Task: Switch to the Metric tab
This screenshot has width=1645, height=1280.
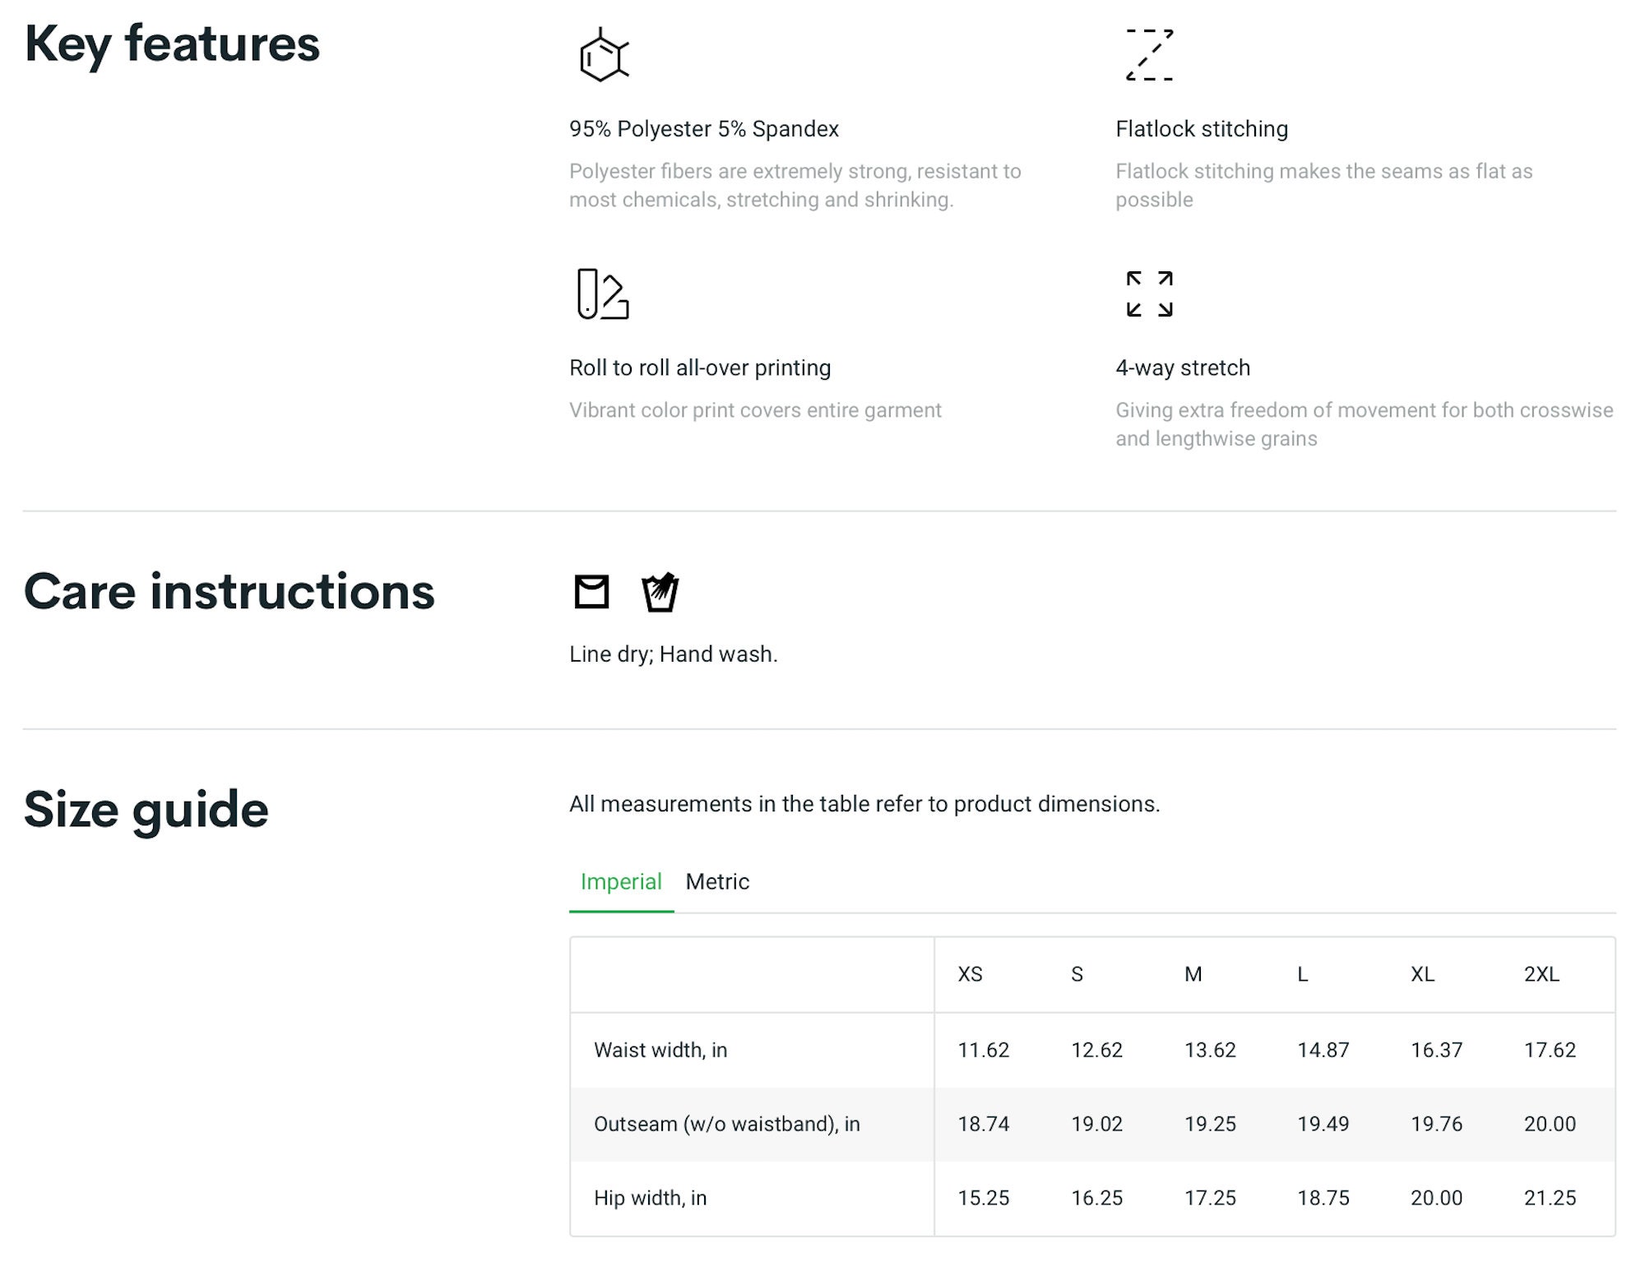Action: [717, 881]
